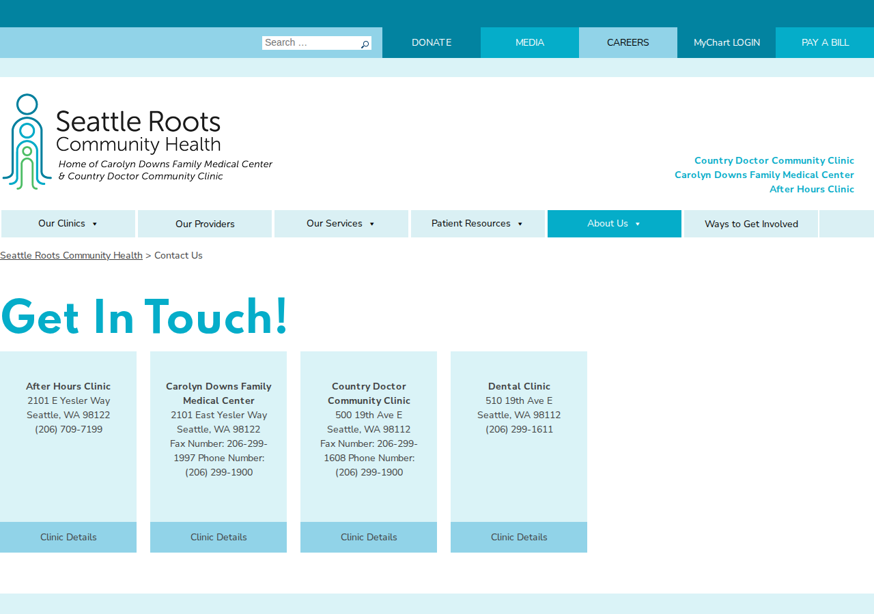This screenshot has width=874, height=614.
Task: Open the MEDIA page
Action: (x=530, y=42)
